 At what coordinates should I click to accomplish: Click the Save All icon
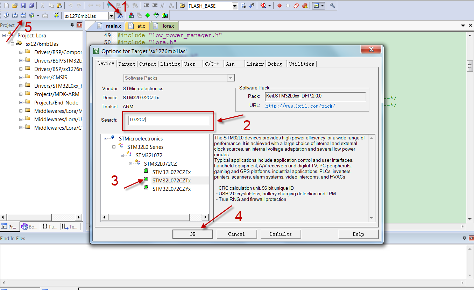(31, 6)
